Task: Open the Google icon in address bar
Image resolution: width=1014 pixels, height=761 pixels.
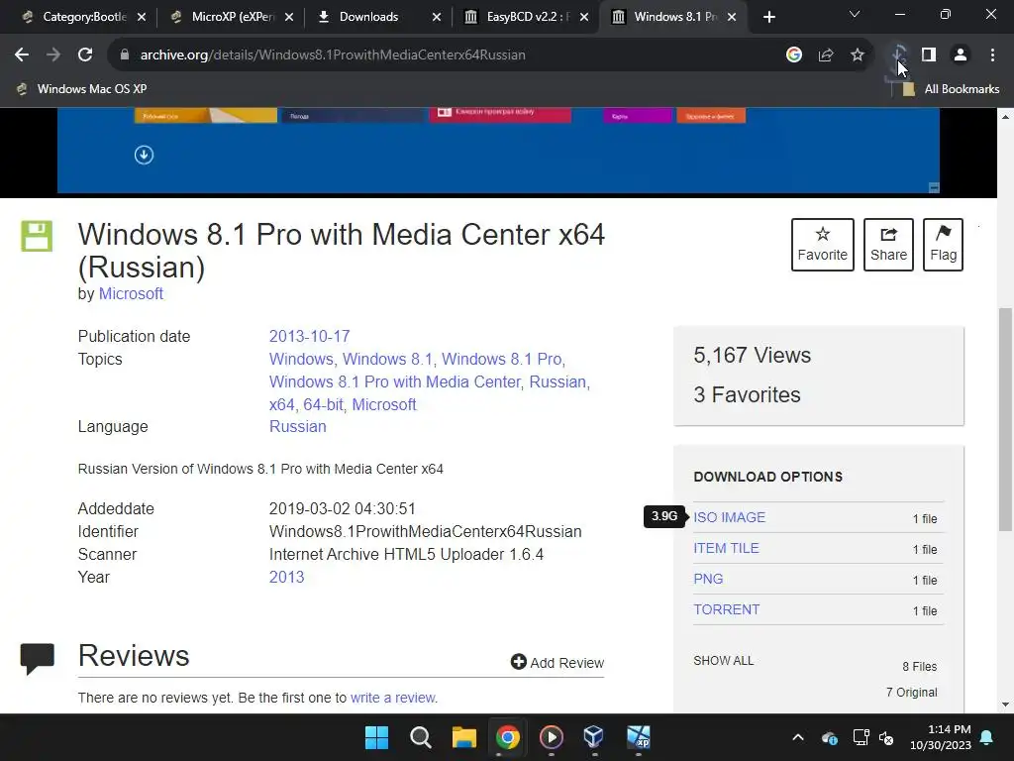Action: coord(794,55)
